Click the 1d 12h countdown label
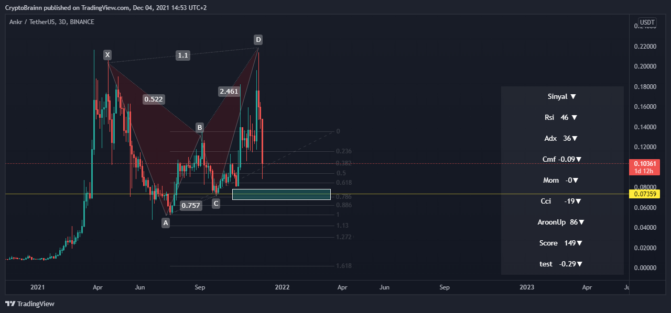 (643, 171)
